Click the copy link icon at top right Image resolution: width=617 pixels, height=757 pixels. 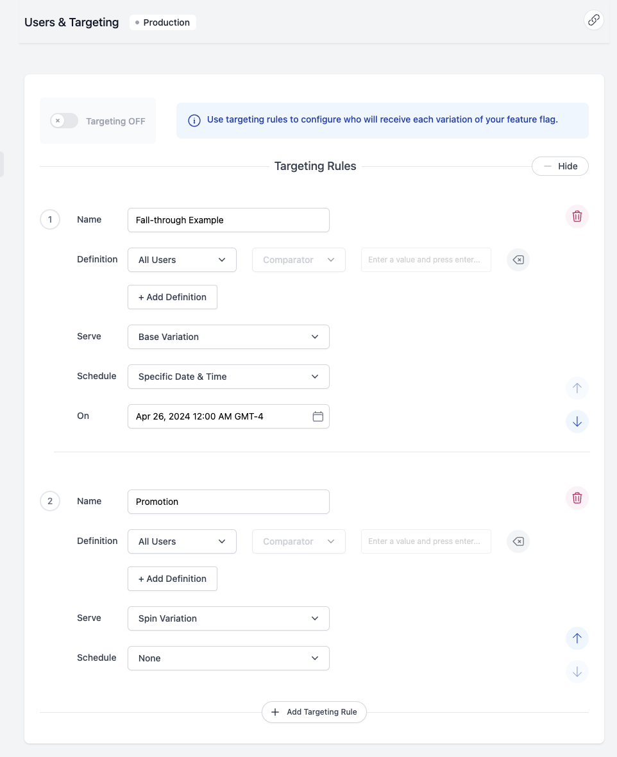pyautogui.click(x=594, y=20)
